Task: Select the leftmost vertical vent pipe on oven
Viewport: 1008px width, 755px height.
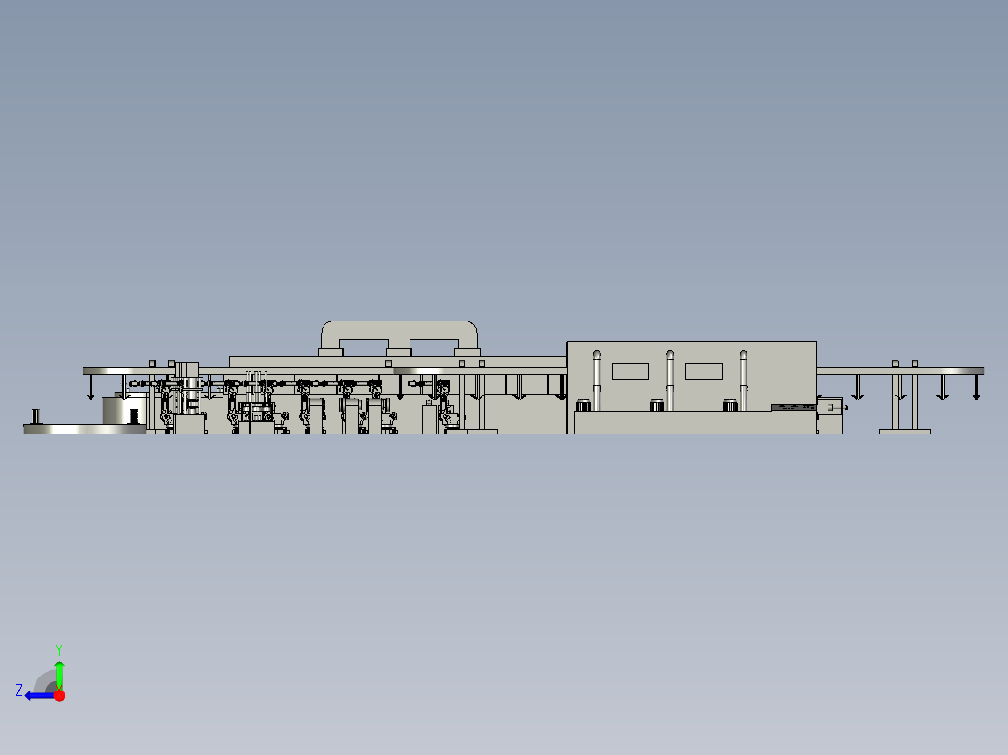Action: [597, 380]
